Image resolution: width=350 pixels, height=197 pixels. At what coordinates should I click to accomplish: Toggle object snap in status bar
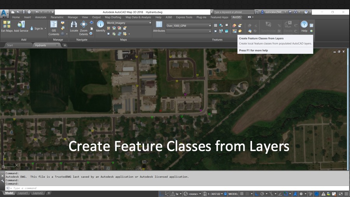[286, 194]
